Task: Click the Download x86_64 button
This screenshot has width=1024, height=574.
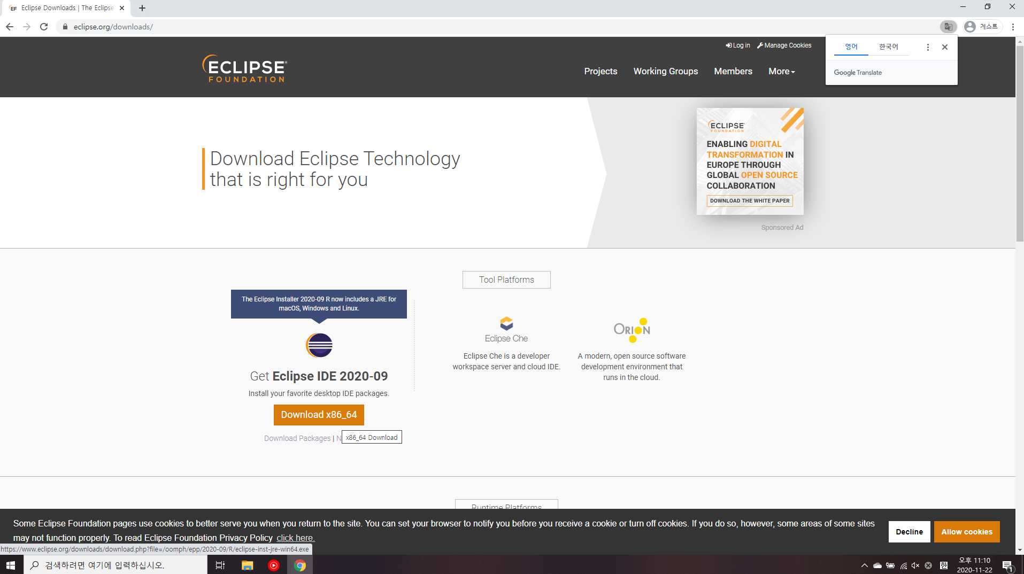Action: (x=319, y=415)
